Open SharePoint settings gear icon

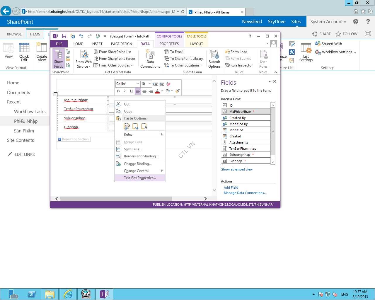355,22
